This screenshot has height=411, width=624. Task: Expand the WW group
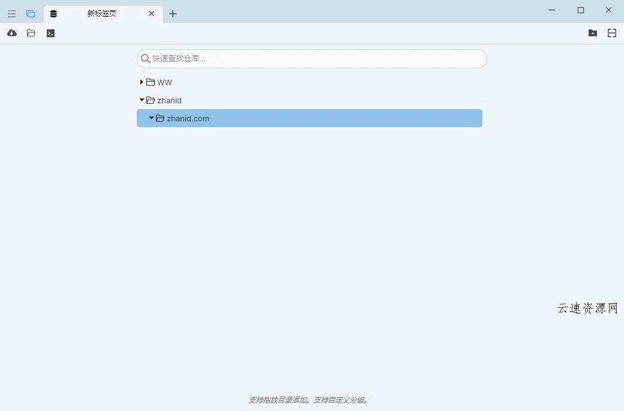point(141,82)
